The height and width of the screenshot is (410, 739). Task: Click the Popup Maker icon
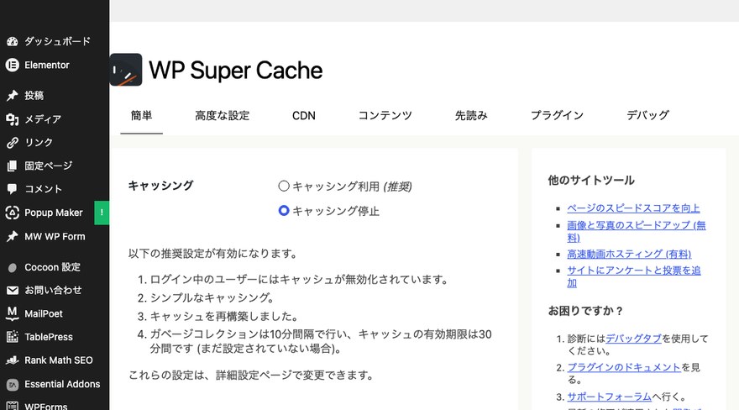[13, 213]
